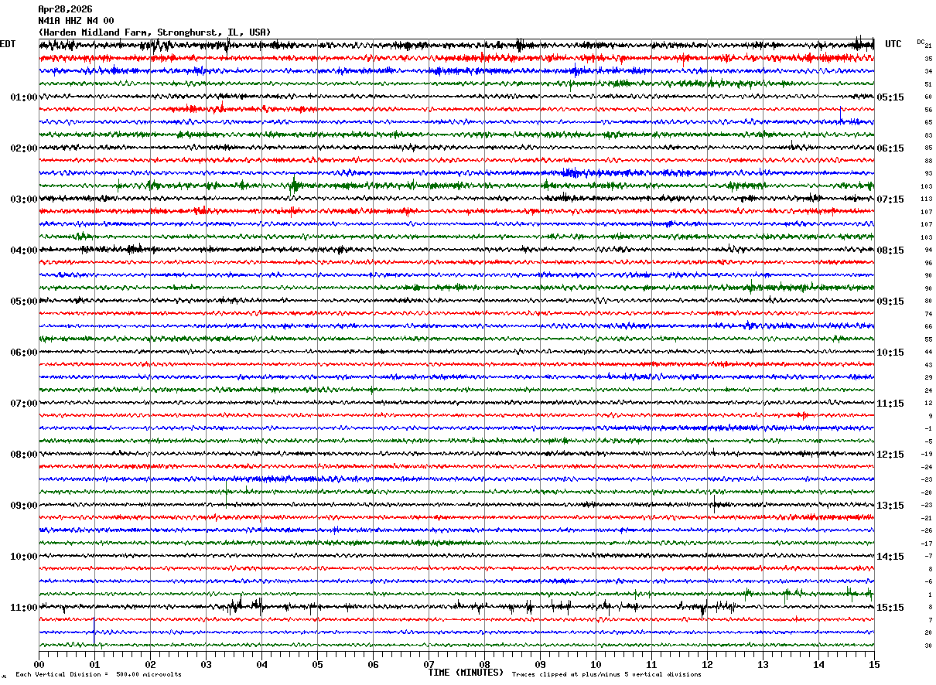Click DC offset value '93'
This screenshot has width=936, height=685.
pos(928,173)
